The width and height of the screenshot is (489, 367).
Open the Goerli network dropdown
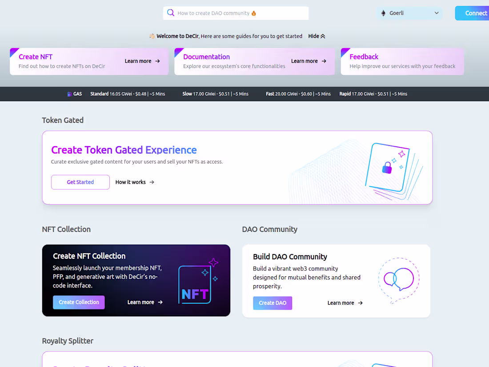[x=409, y=13]
